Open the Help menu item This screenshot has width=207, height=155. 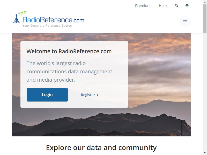click(163, 6)
